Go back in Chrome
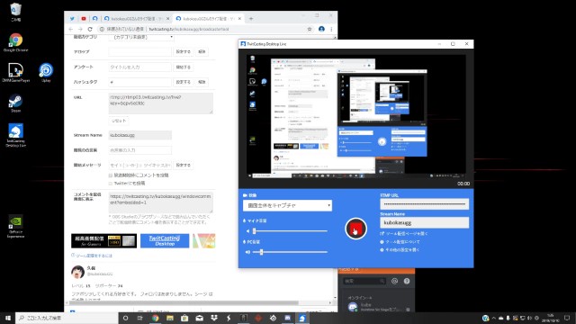 [71, 29]
